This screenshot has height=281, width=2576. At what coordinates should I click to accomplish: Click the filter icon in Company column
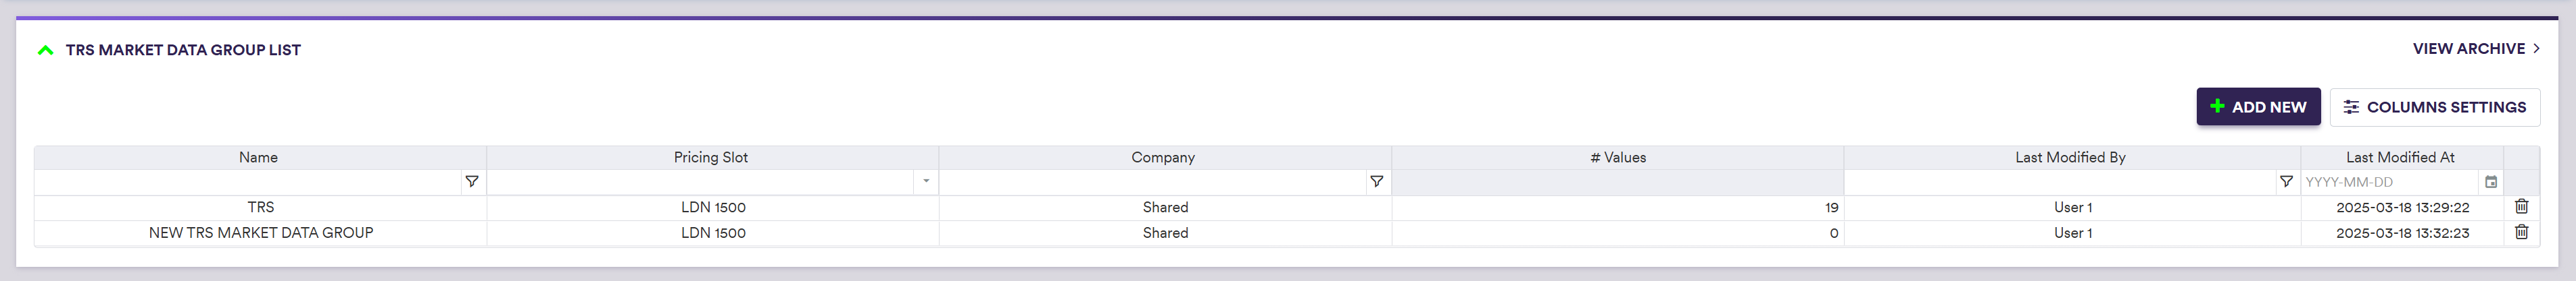pos(1376,181)
